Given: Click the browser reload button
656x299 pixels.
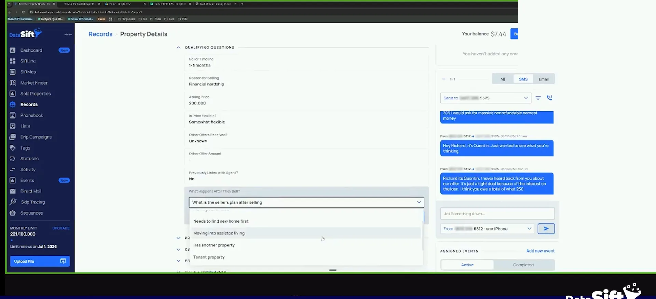Looking at the screenshot, I should (x=23, y=12).
